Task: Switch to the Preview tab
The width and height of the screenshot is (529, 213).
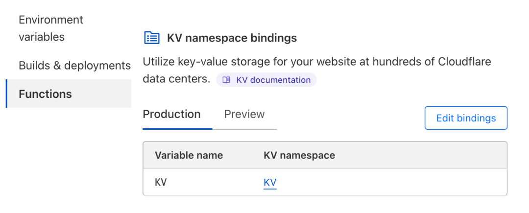Action: (244, 114)
